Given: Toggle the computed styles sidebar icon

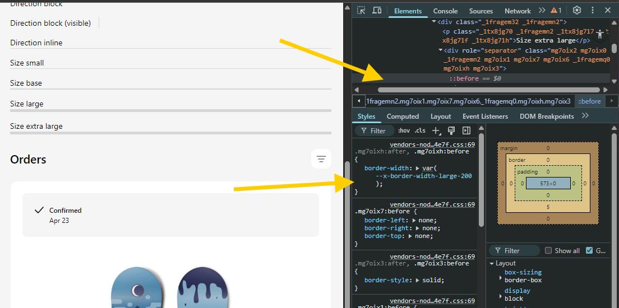Looking at the screenshot, I should (x=466, y=130).
